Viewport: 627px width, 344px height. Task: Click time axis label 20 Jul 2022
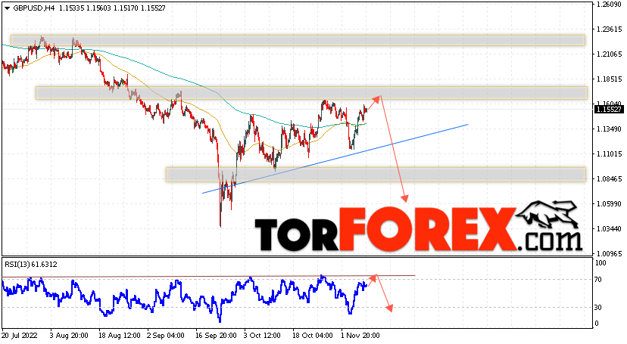pyautogui.click(x=20, y=335)
